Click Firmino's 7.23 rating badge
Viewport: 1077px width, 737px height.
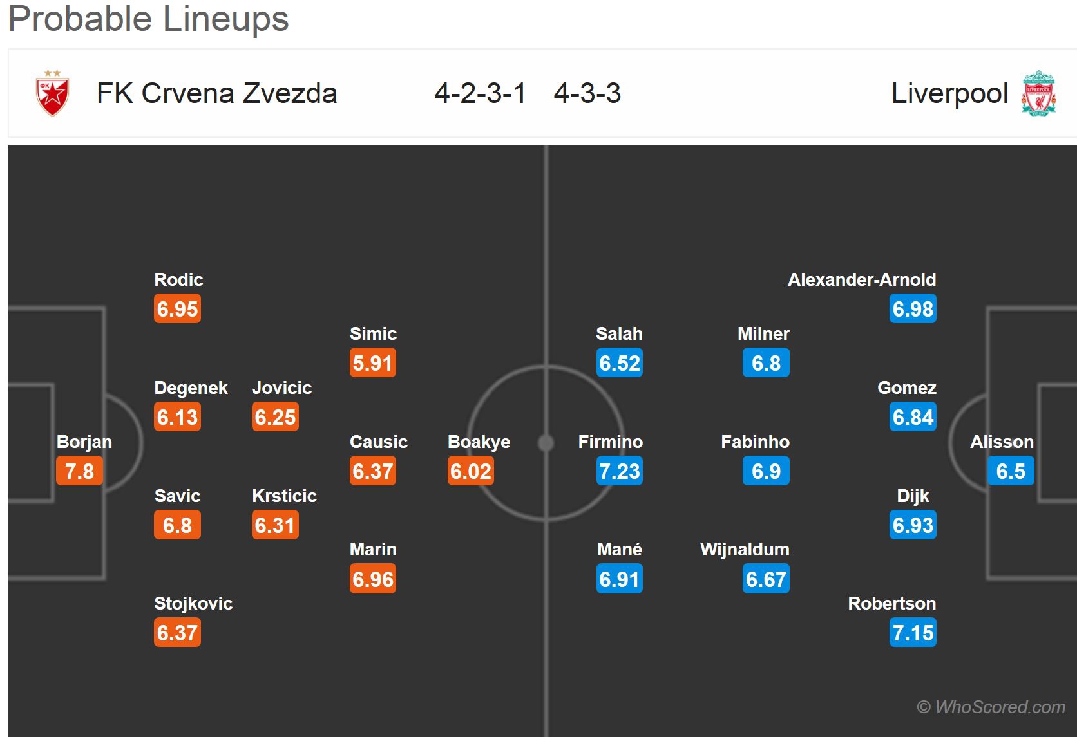tap(619, 471)
